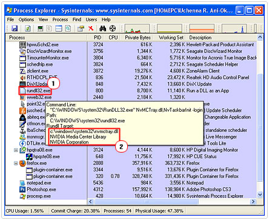Click the view DLLs/handles toolbar icon
This screenshot has height=220, width=269.
(x=68, y=28)
